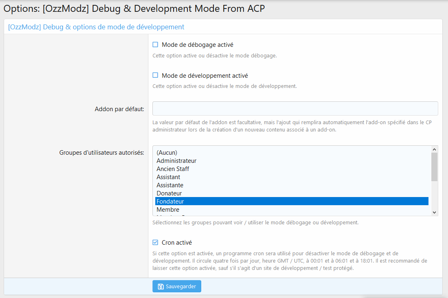448x298 pixels.
Task: Select Administrateur in the groups list
Action: point(176,161)
